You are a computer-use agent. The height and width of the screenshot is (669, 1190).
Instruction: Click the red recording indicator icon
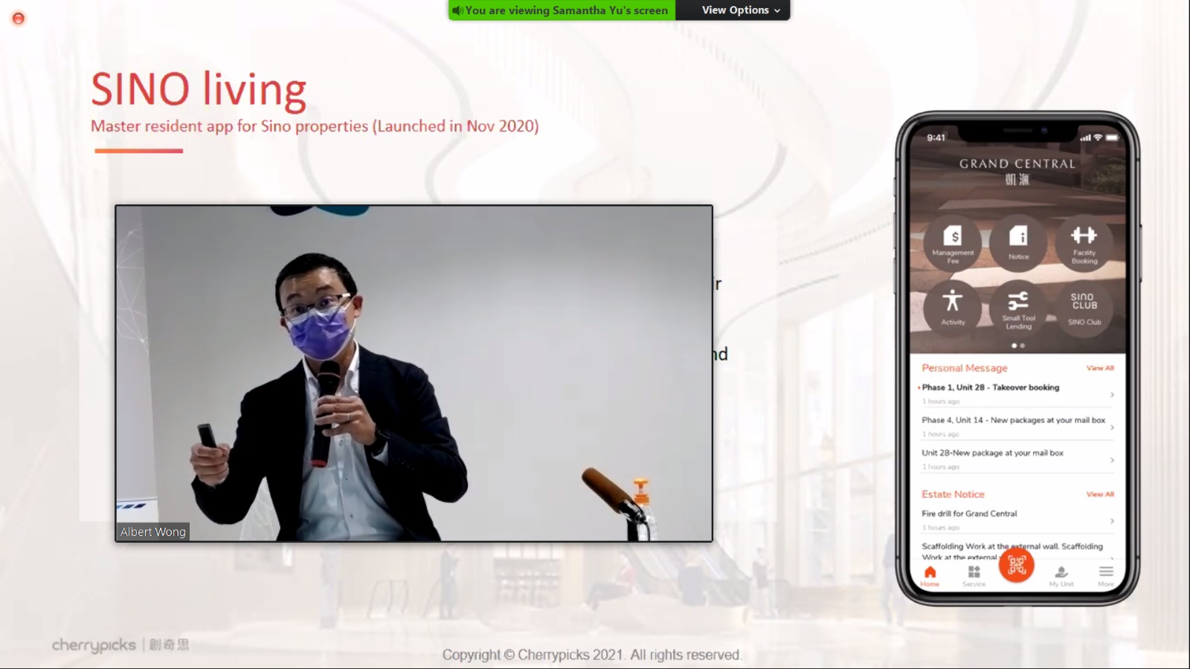pos(19,18)
